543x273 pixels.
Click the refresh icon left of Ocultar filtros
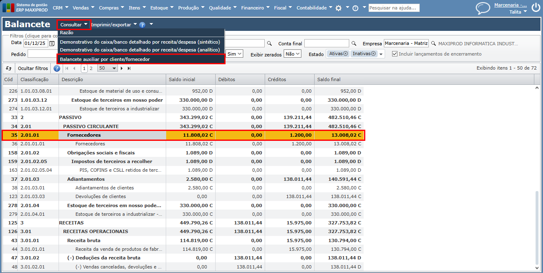pyautogui.click(x=9, y=68)
